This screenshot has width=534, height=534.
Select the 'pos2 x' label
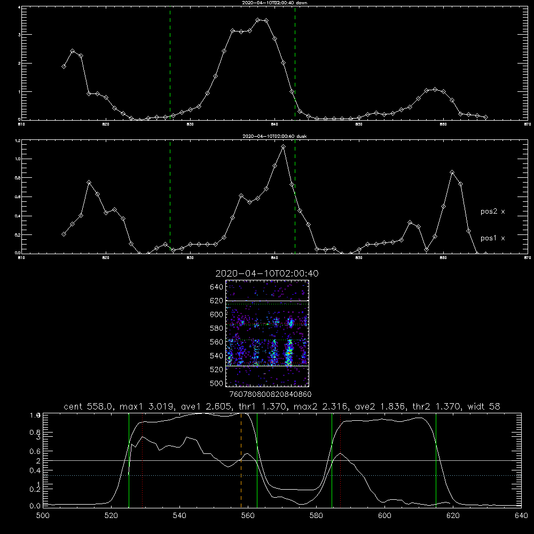click(492, 211)
